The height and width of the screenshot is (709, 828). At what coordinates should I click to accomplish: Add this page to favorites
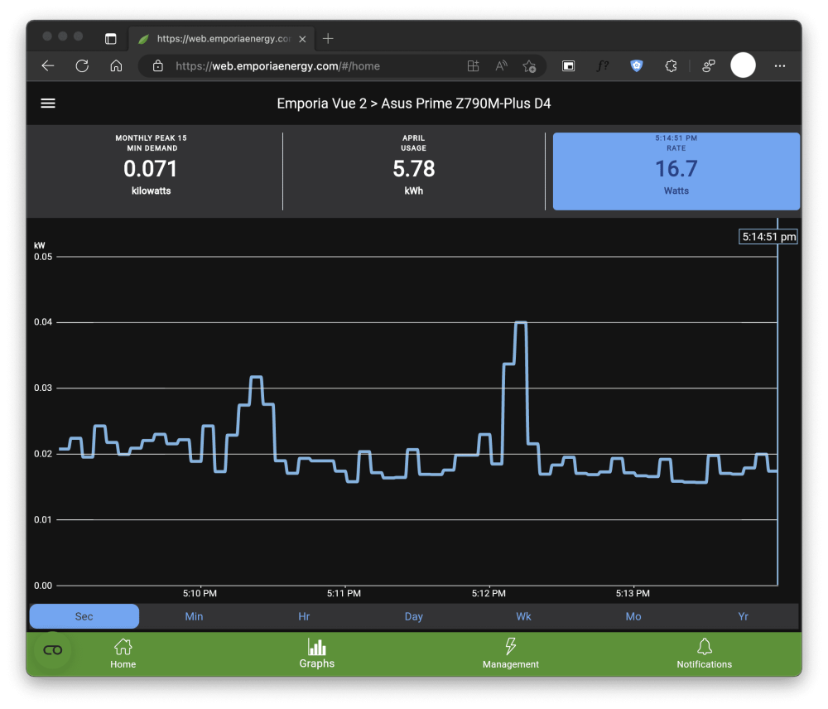(x=529, y=66)
